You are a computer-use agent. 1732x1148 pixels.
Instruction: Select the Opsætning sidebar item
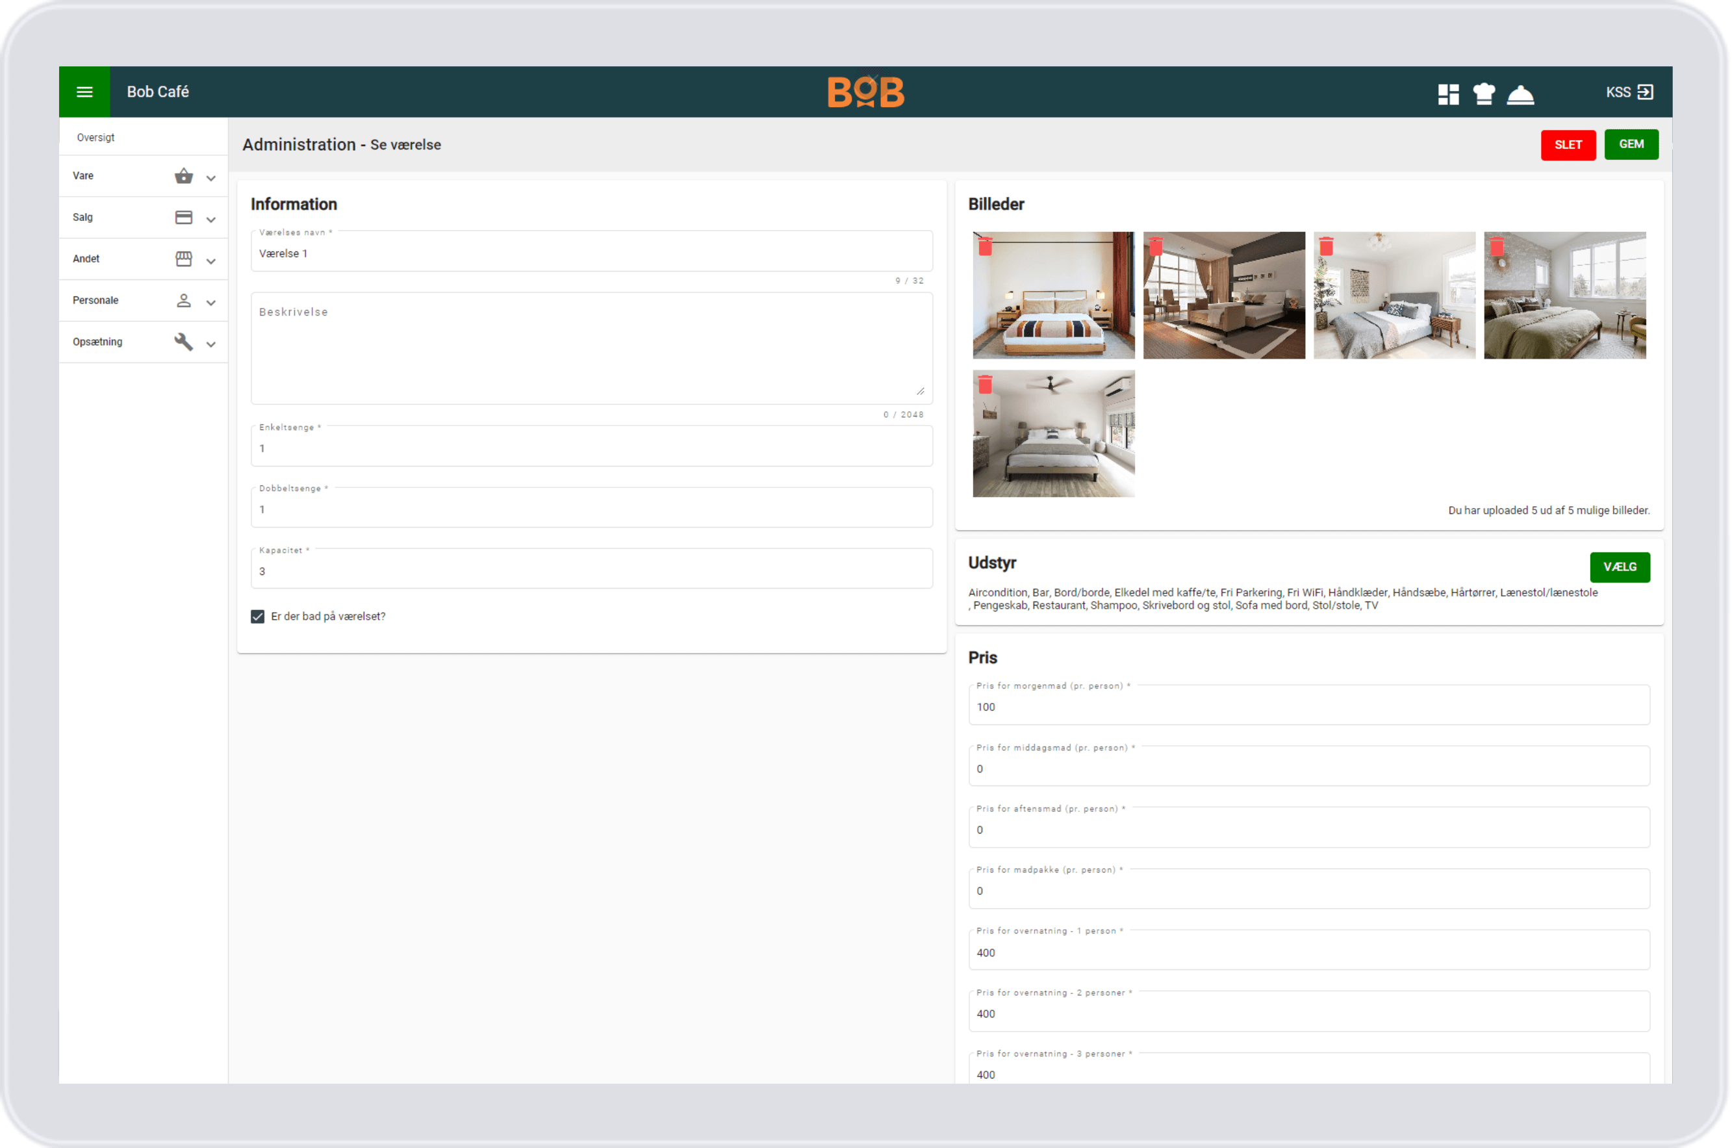click(x=144, y=342)
